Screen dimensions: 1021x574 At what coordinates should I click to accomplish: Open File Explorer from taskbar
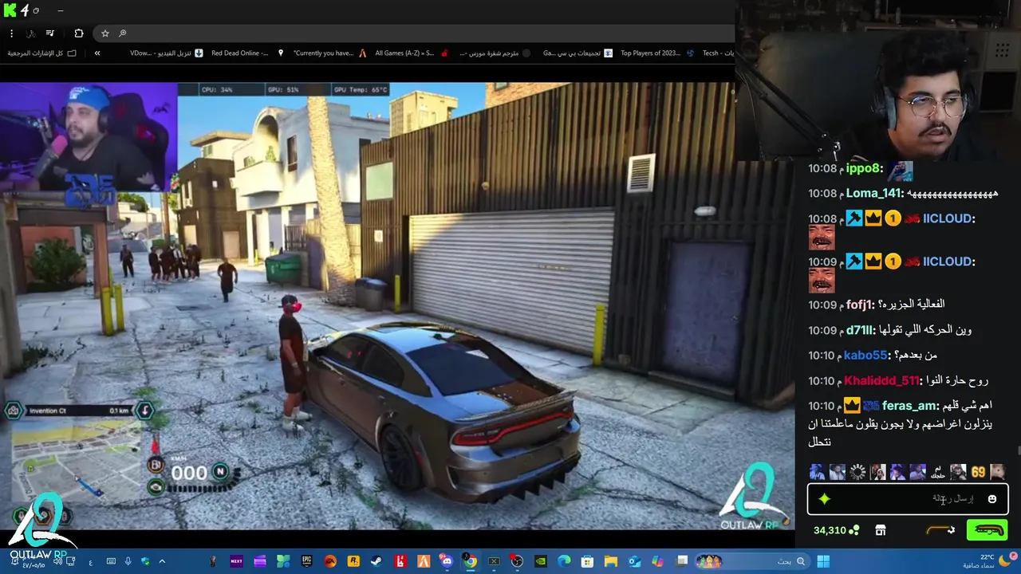coord(611,561)
